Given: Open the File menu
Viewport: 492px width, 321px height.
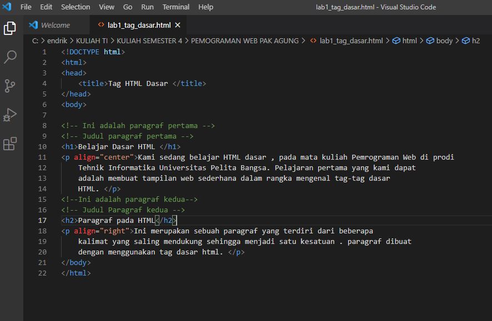Looking at the screenshot, I should (x=26, y=7).
